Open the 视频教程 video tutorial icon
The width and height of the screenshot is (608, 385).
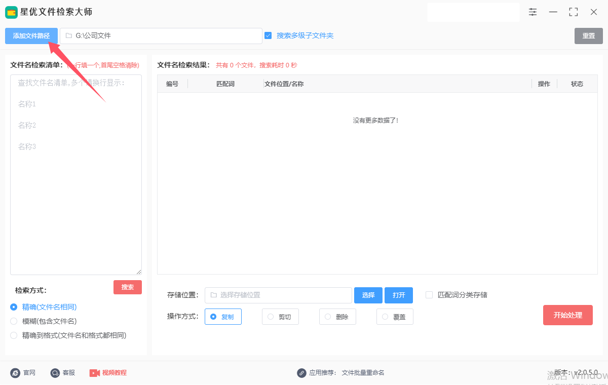coord(95,373)
